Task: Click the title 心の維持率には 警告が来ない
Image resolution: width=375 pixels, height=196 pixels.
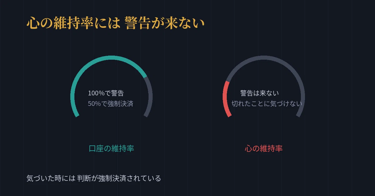Action: (x=115, y=23)
